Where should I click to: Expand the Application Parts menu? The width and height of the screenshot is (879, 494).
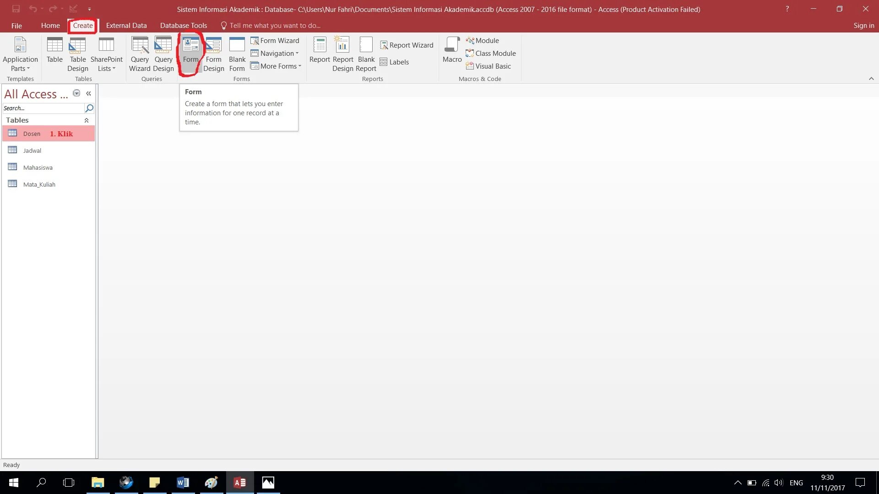tap(20, 54)
